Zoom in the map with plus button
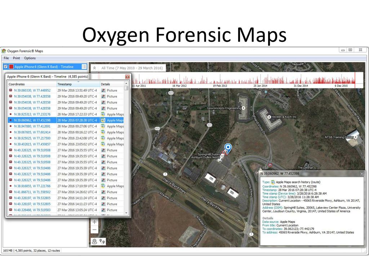Viewport: 369px width, 277px height. (x=94, y=222)
